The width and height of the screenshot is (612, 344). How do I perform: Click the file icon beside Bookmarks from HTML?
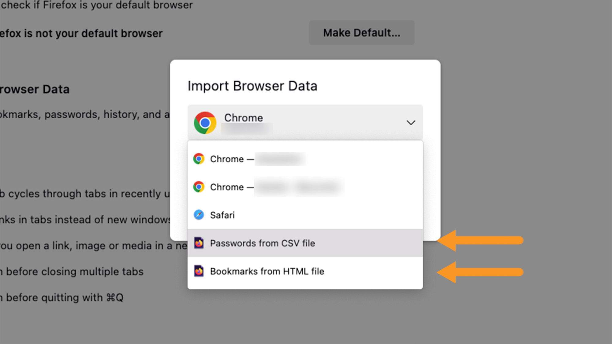199,271
